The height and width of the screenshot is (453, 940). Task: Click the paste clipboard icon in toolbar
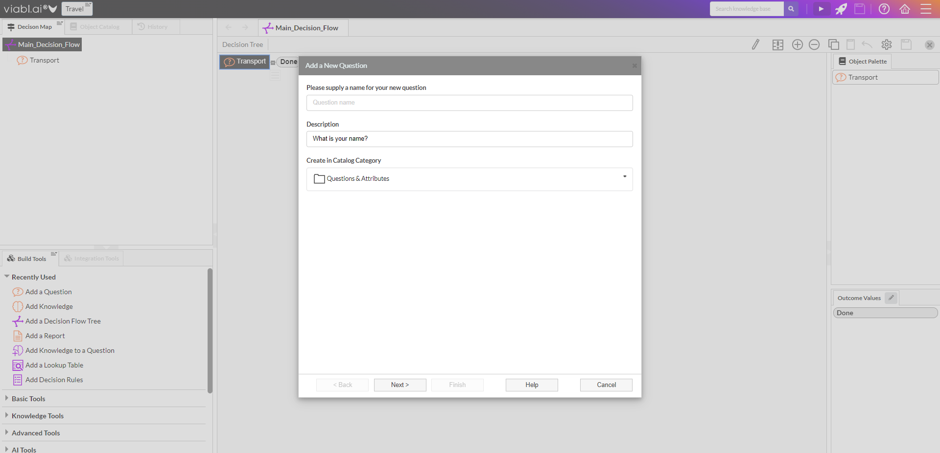coord(851,44)
